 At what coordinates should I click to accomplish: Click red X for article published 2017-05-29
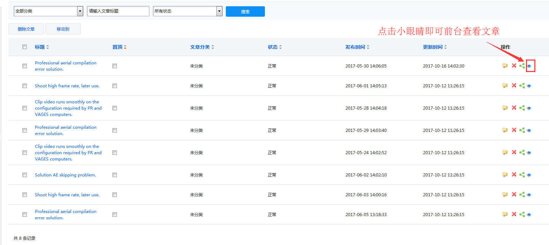point(514,130)
